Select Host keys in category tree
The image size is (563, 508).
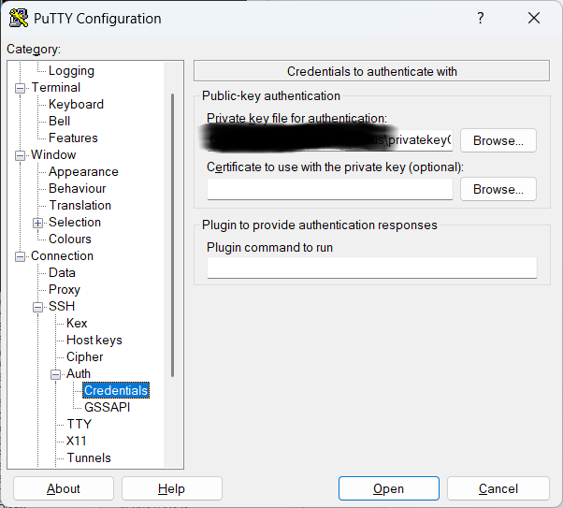tap(94, 340)
